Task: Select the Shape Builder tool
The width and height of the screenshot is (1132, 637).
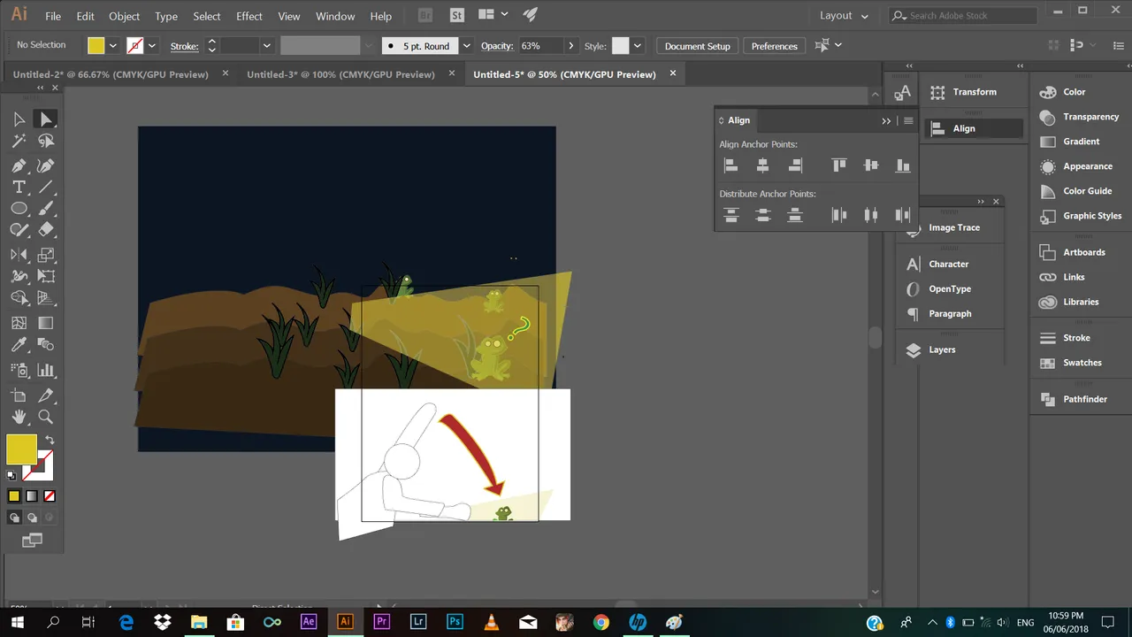Action: 19,298
